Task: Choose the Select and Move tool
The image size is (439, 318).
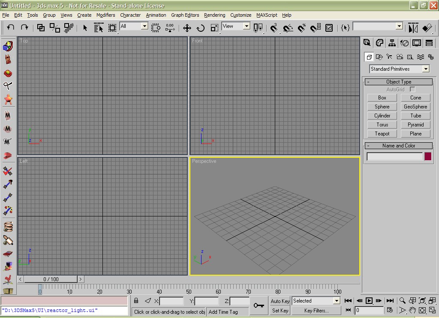Action: click(x=187, y=28)
